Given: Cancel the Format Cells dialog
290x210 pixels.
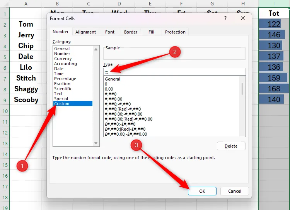Looking at the screenshot, I should coord(234,191).
